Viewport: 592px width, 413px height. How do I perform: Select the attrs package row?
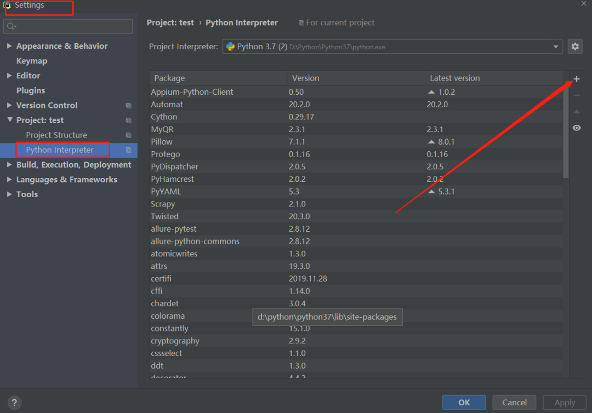(x=356, y=266)
